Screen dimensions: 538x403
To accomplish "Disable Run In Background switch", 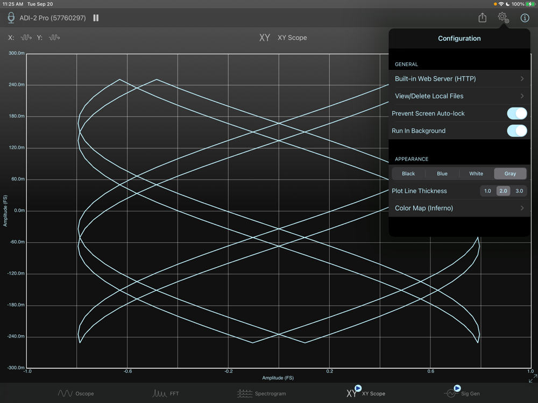I will point(516,131).
